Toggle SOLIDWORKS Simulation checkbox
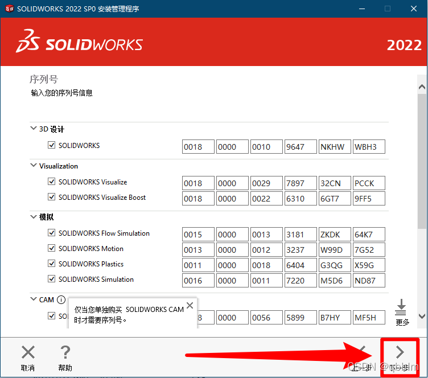 click(51, 278)
